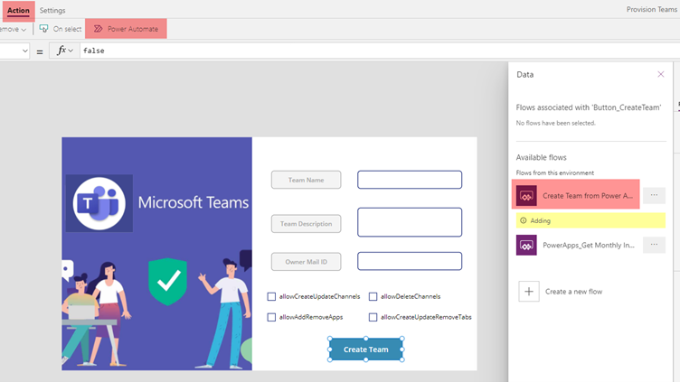Check allowCreateUpdateRemoveTabs checkbox
Screen dimensions: 680x382
[x=373, y=318]
